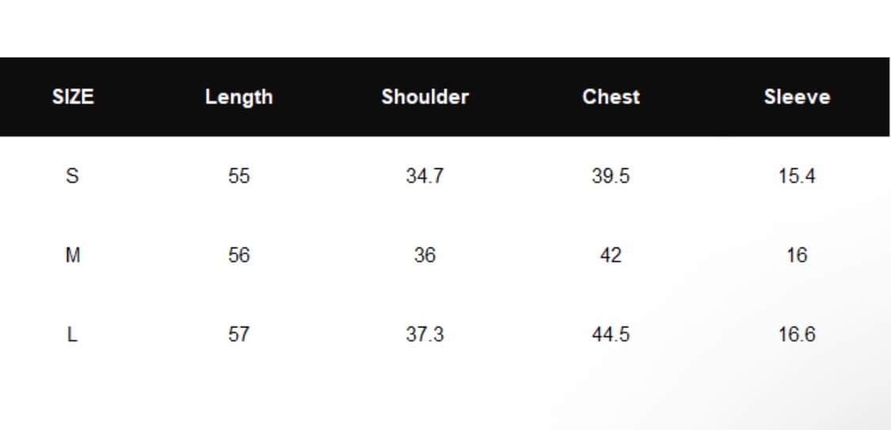Viewport: 891px width, 430px height.
Task: Click chest measurement 44.5
Action: 611,334
